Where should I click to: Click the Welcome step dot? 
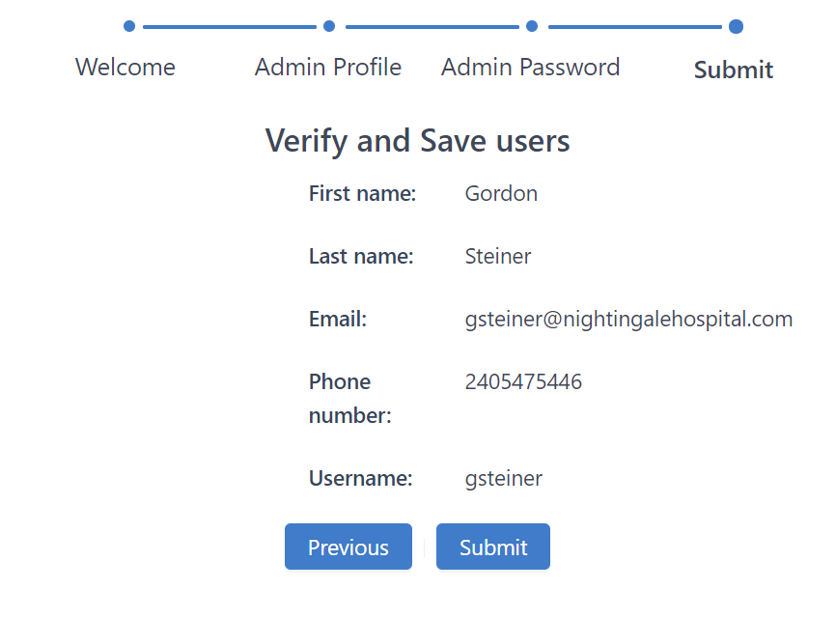coord(129,26)
